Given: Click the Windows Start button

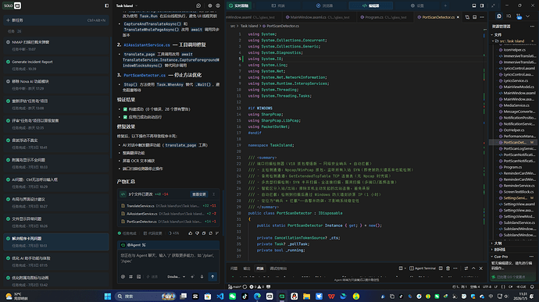Looking at the screenshot, I should 108,297.
